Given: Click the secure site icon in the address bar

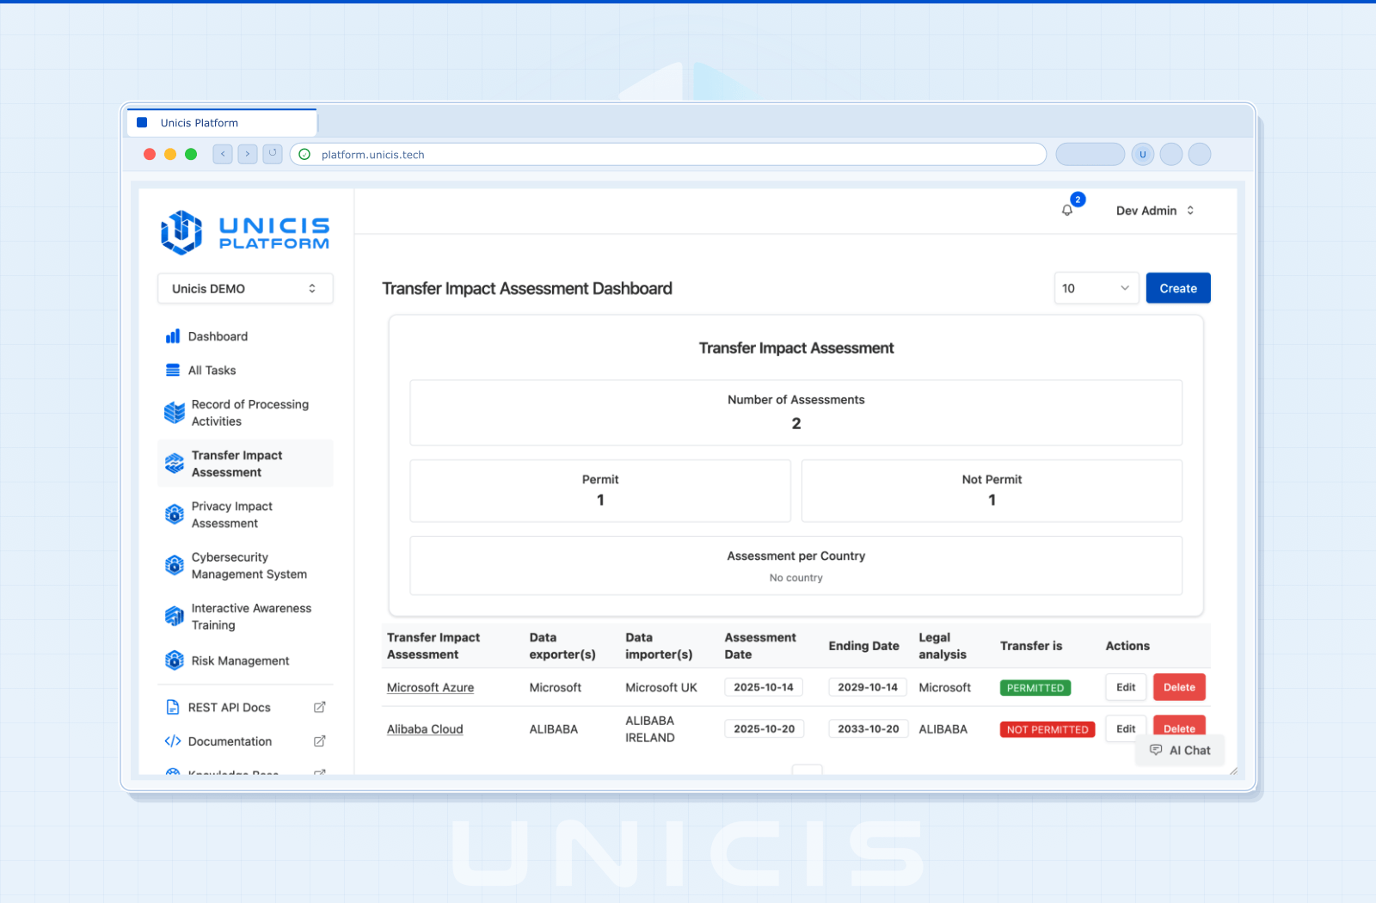Looking at the screenshot, I should 304,155.
